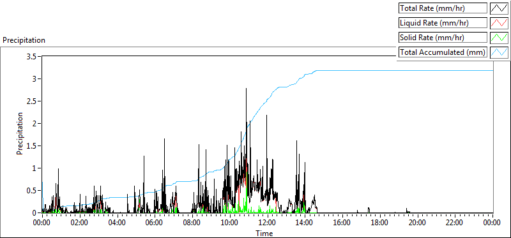Click the Total Rate black line style icon
Screen dimensions: 511x238
[500, 8]
